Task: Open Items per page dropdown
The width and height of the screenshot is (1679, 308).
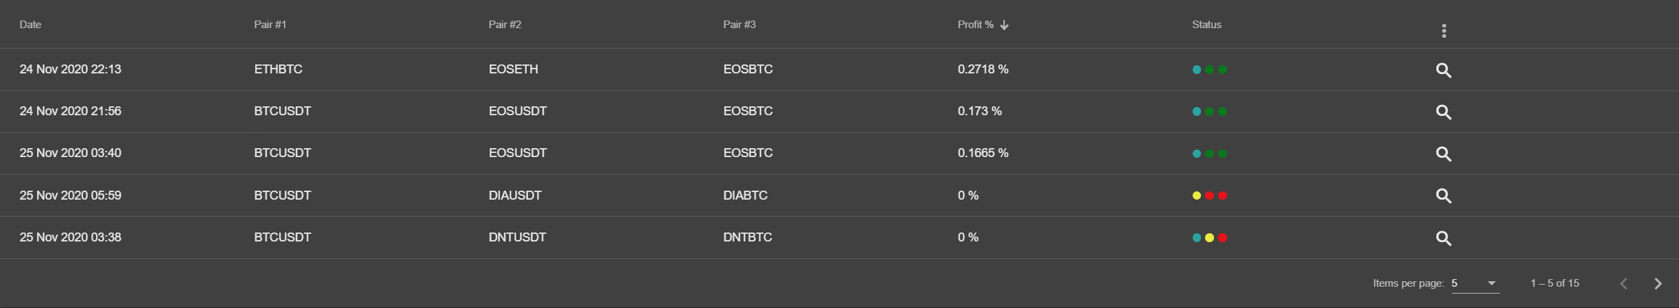Action: (1475, 283)
